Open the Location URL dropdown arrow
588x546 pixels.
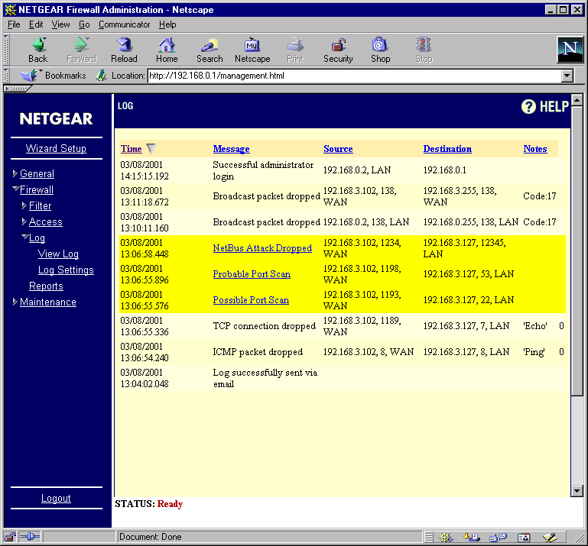[567, 76]
